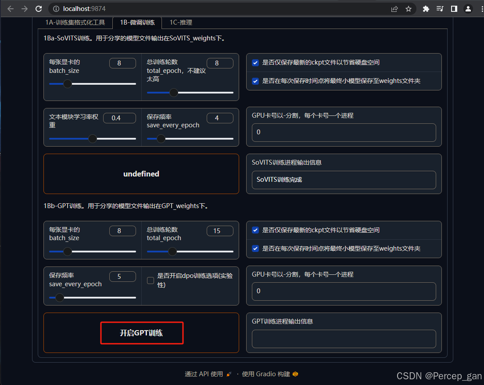This screenshot has height=385, width=484.
Task: Click the undefined SoVITS training button
Action: coord(141,174)
